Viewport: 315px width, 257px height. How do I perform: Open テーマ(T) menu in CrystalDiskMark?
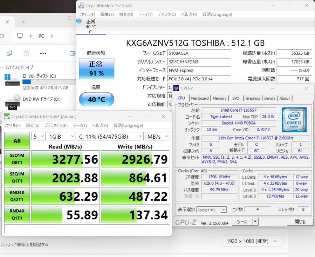[80, 125]
